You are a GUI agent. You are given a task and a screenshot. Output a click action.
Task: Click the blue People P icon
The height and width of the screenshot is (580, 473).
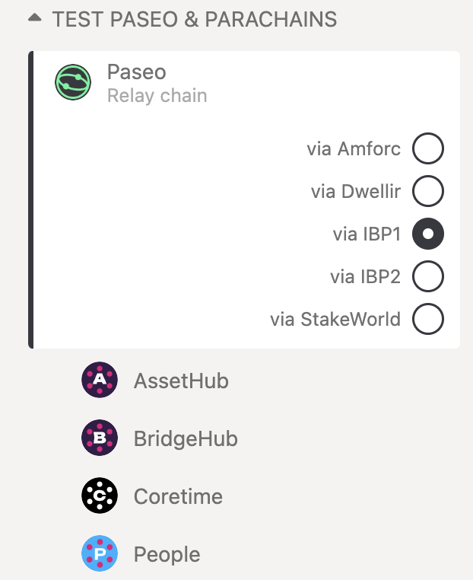100,553
